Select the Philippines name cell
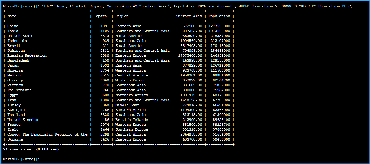The image size is (370, 164). click(19, 90)
